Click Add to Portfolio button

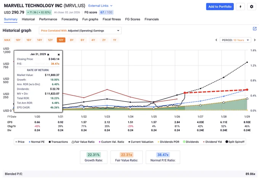(220, 6)
